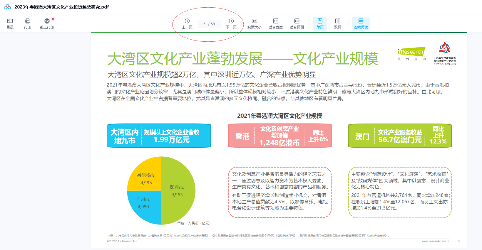The width and height of the screenshot is (482, 250).
Task: Click the pink 香港 banner
Action: pyautogui.click(x=280, y=136)
